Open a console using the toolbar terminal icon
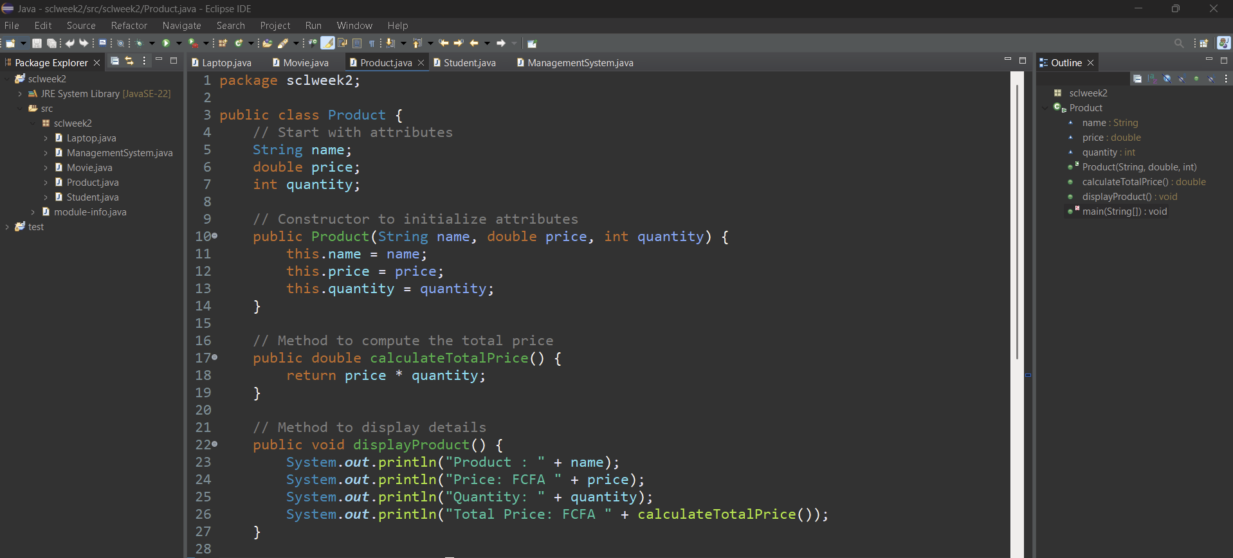The image size is (1233, 558). (103, 43)
